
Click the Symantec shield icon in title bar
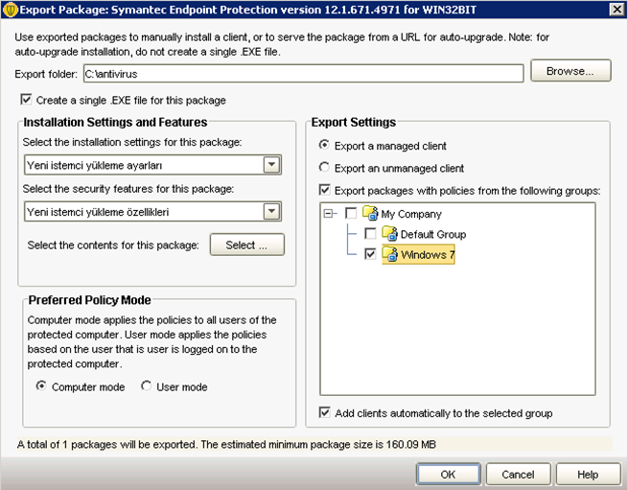pyautogui.click(x=11, y=10)
